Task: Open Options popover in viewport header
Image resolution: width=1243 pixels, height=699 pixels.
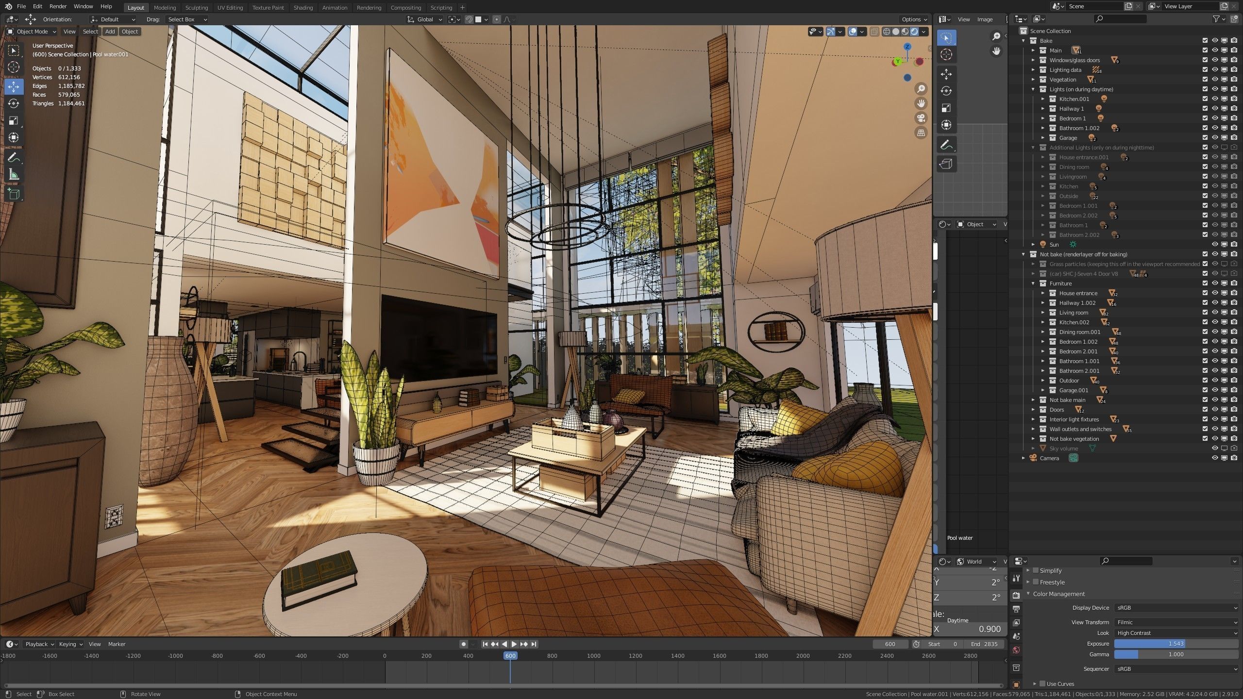Action: pos(914,19)
